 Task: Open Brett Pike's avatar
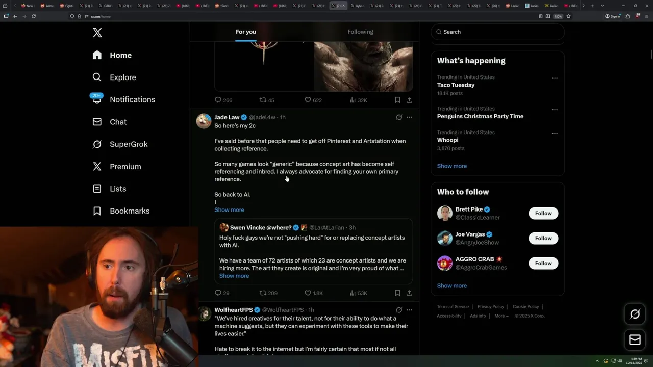445,213
